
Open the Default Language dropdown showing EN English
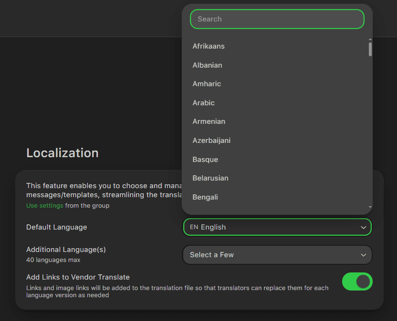(277, 227)
